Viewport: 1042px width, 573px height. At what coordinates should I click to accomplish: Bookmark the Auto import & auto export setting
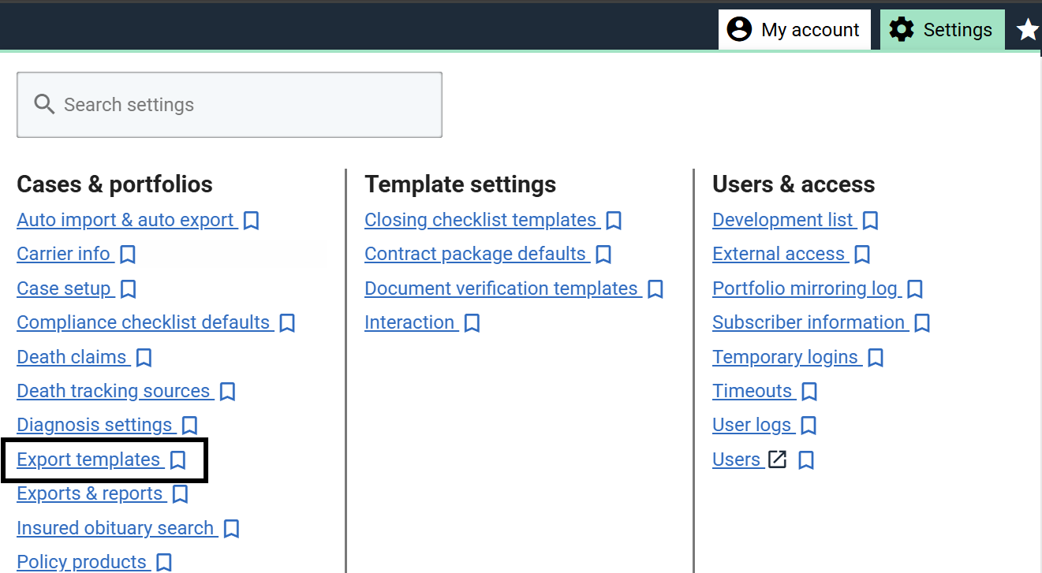[x=251, y=221]
